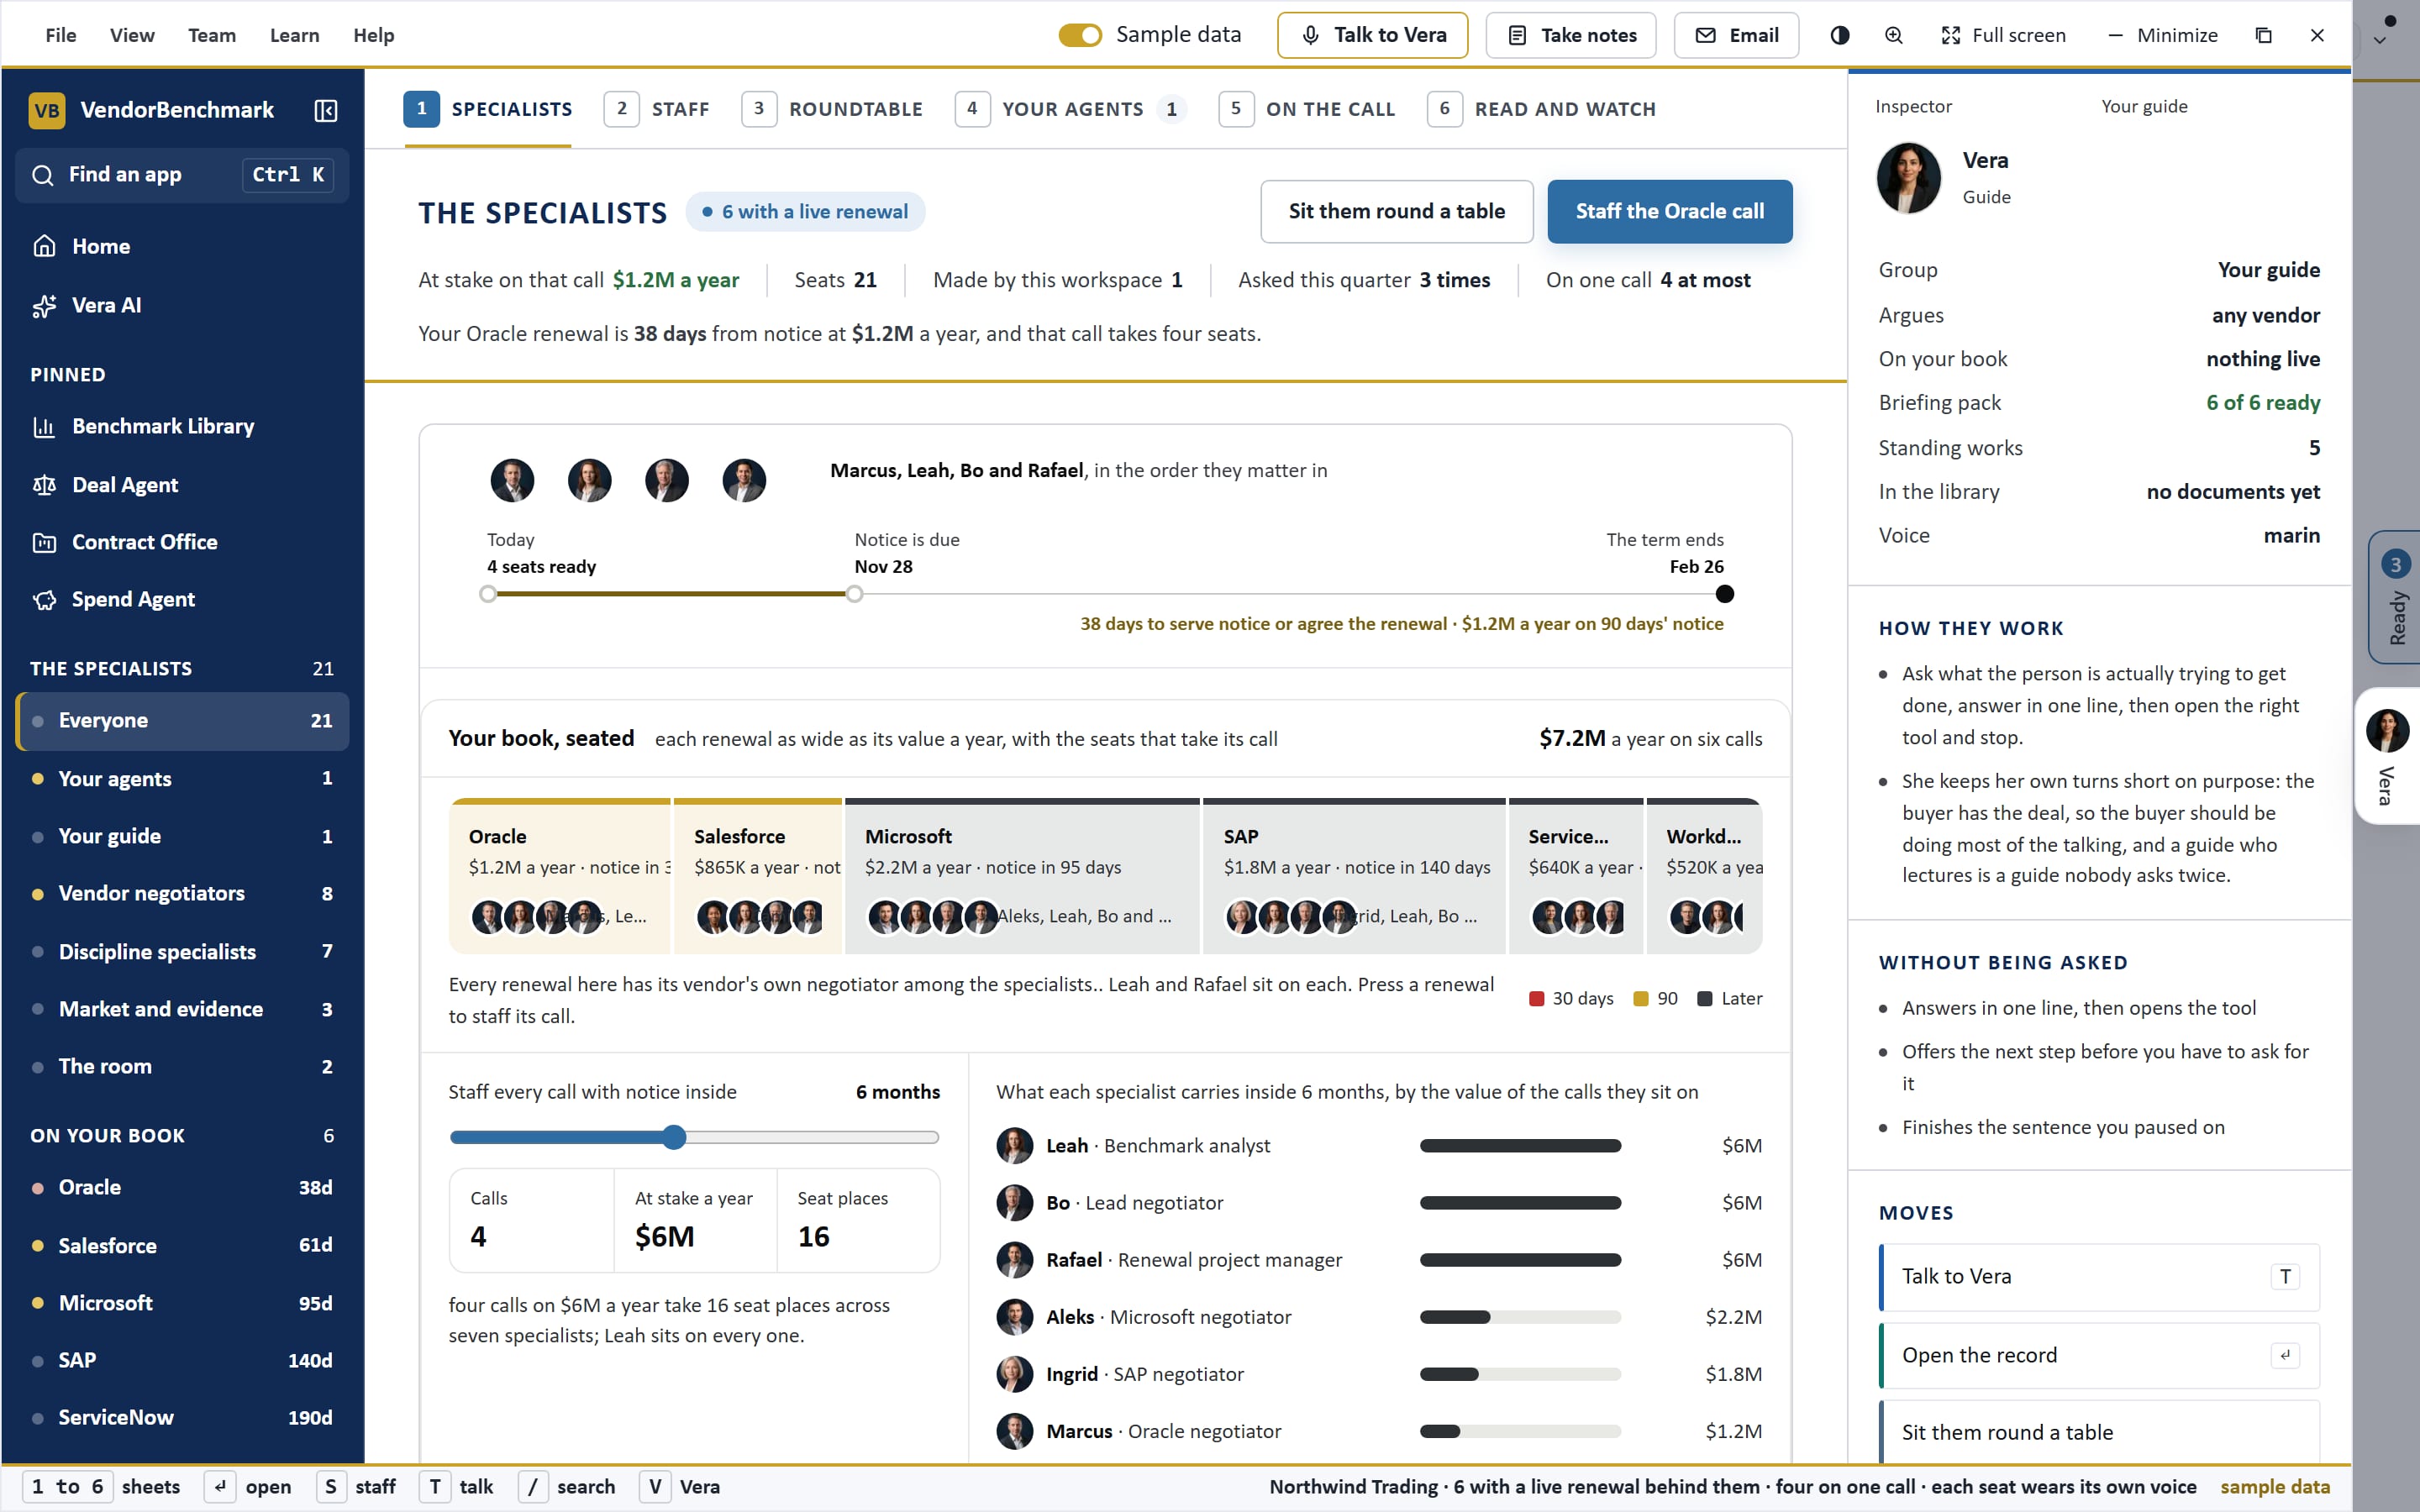Filter by Discipline specialists in the sidebar
Screen dimensions: 2420x1512
(x=182, y=951)
